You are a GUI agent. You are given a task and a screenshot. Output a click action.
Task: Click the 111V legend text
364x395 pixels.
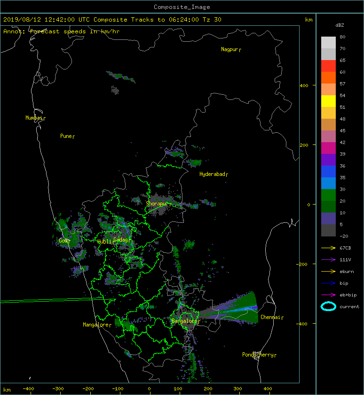345,260
